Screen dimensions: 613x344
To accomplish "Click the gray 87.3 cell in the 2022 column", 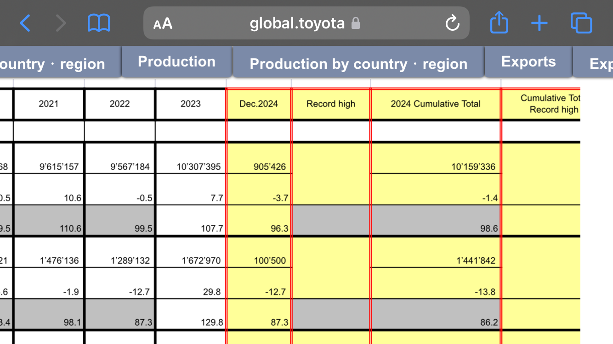I will [119, 314].
